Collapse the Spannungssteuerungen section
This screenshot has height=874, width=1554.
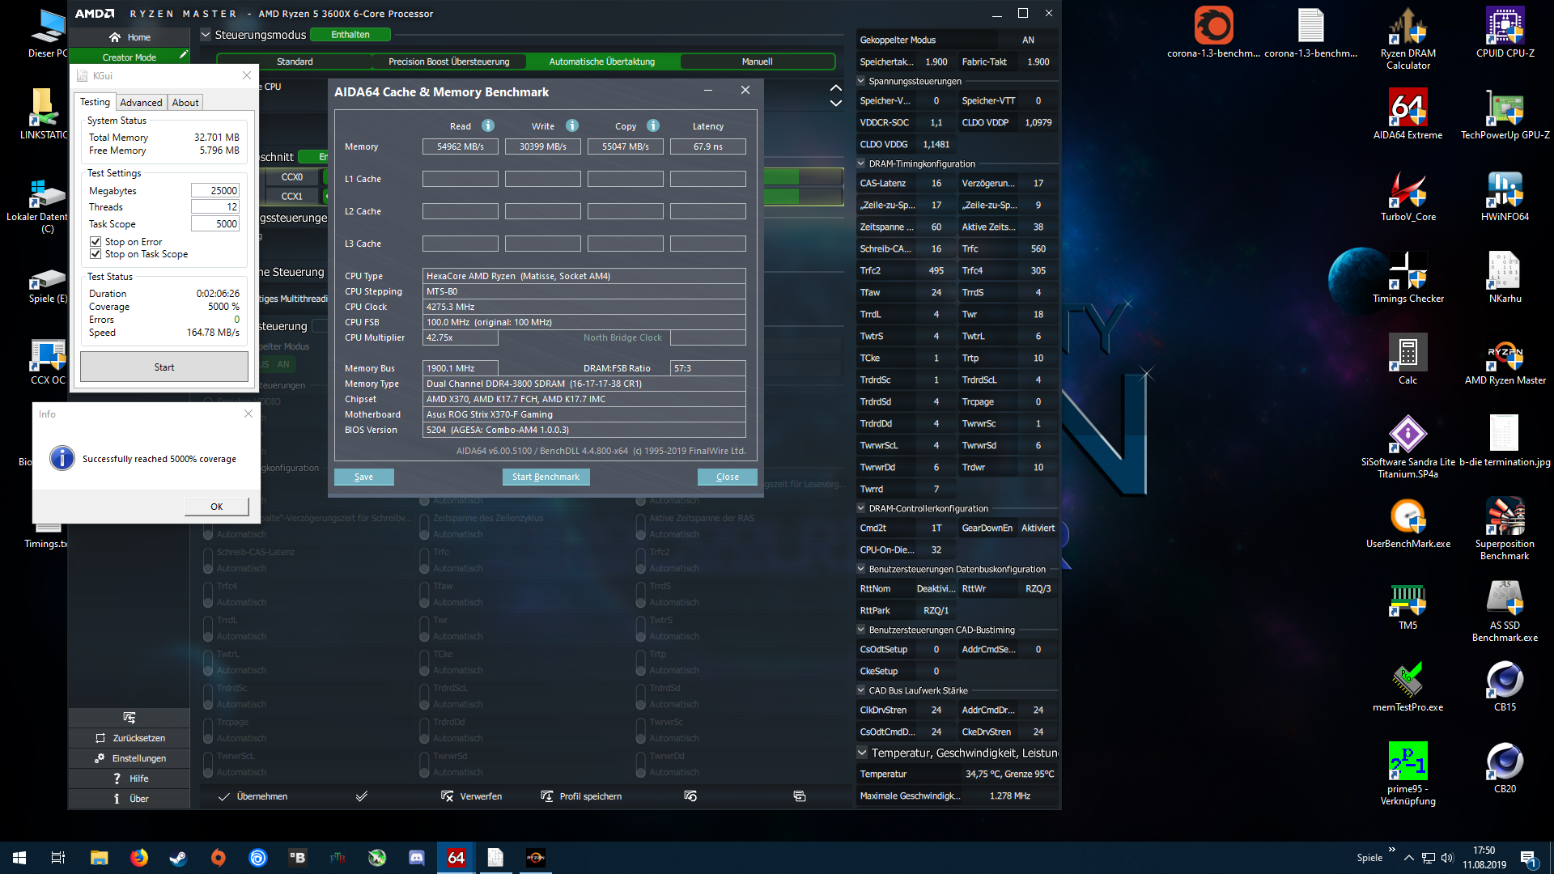(x=861, y=81)
